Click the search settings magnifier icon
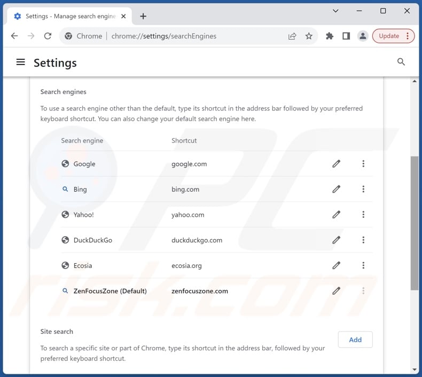 pos(401,62)
